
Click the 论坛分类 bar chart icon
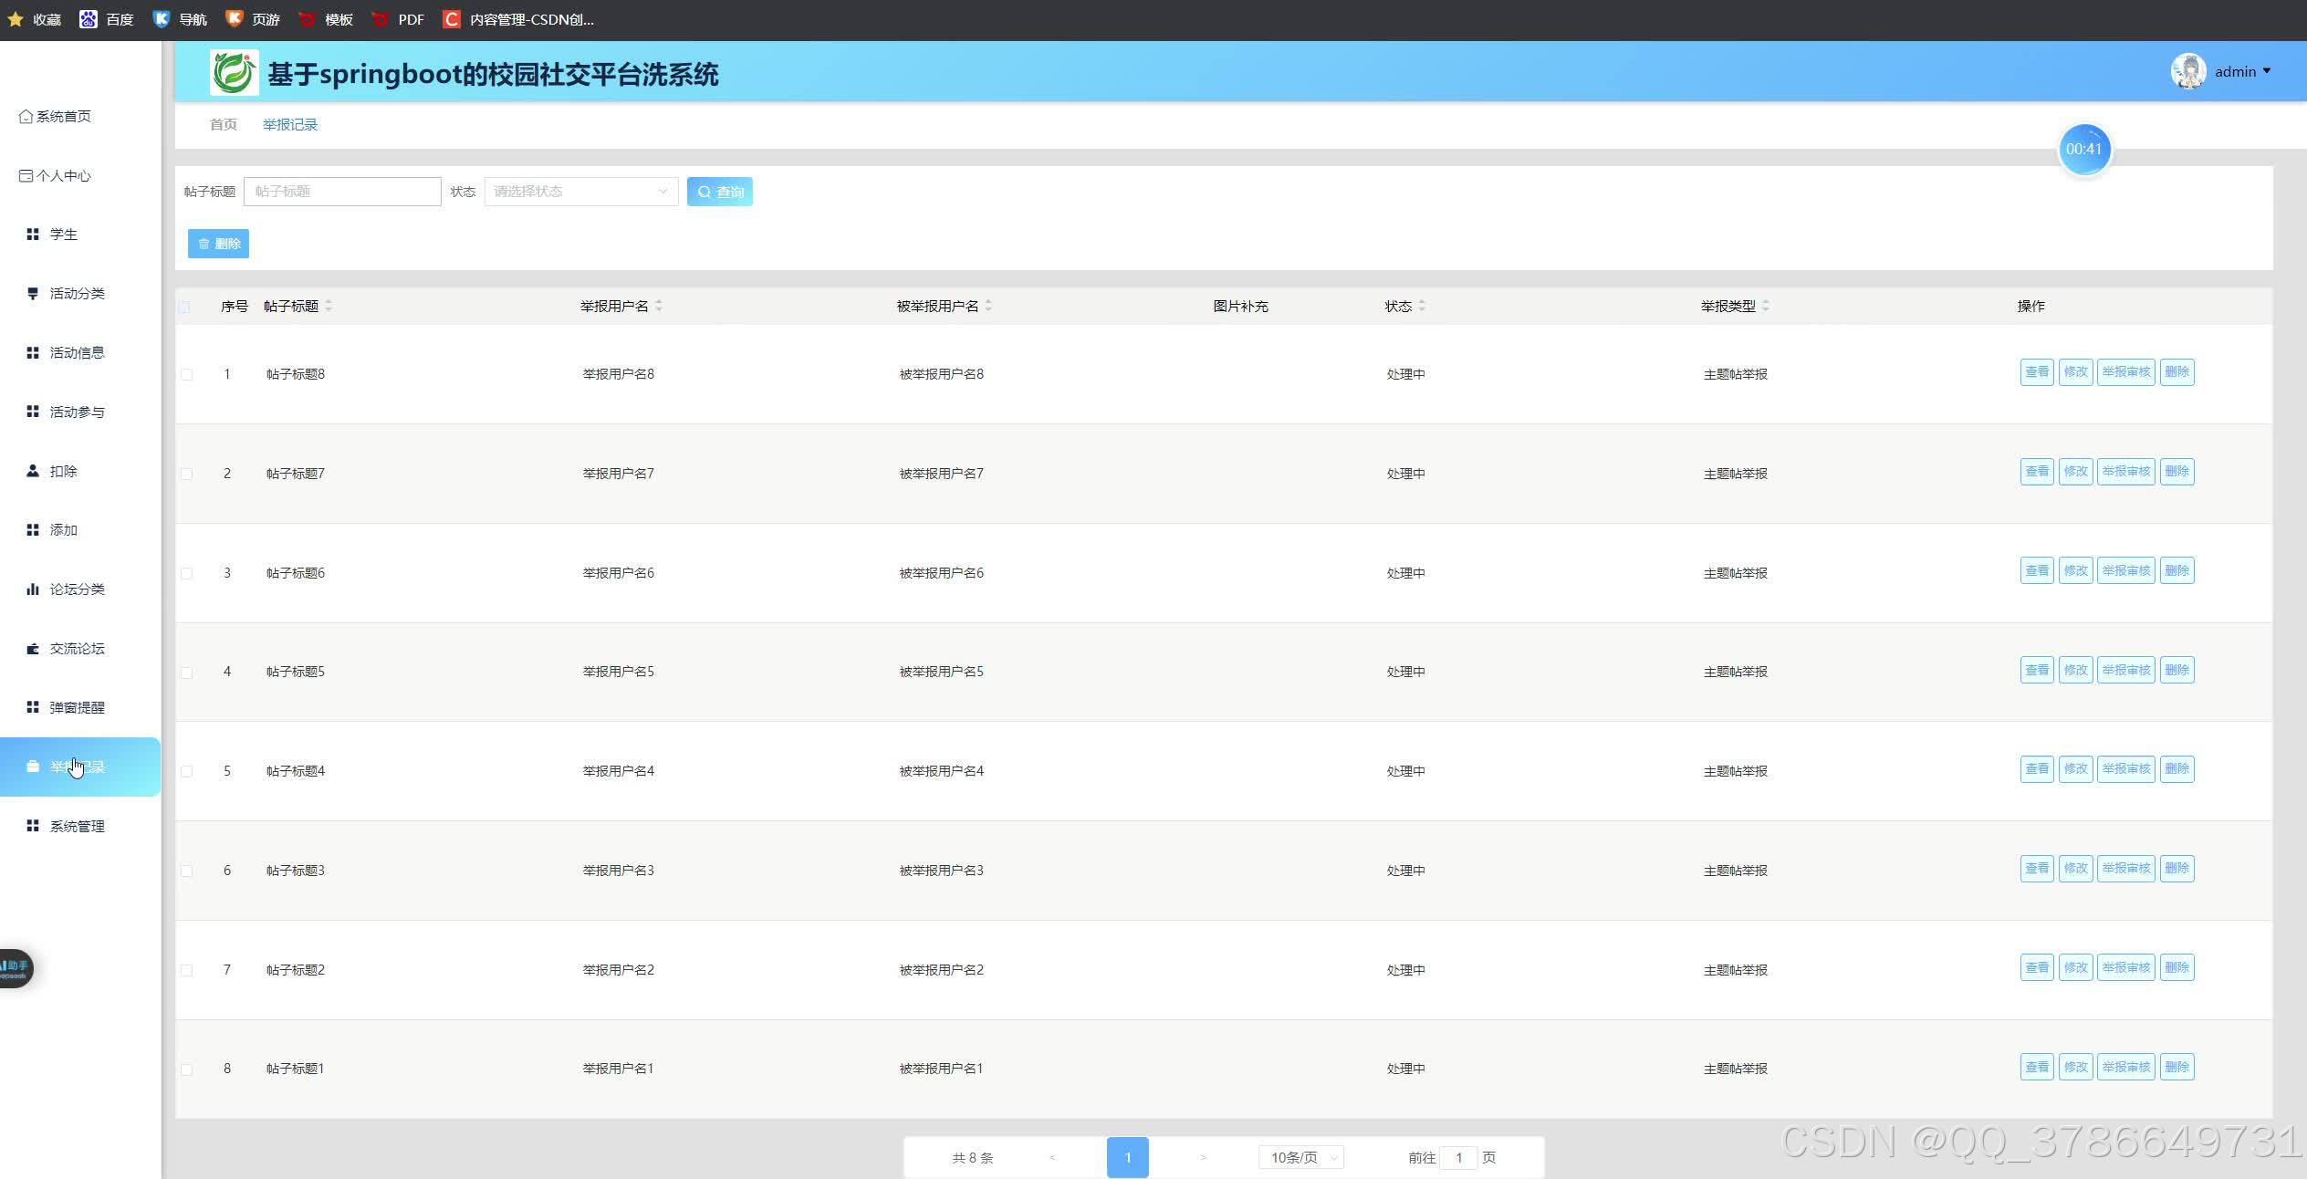click(33, 589)
